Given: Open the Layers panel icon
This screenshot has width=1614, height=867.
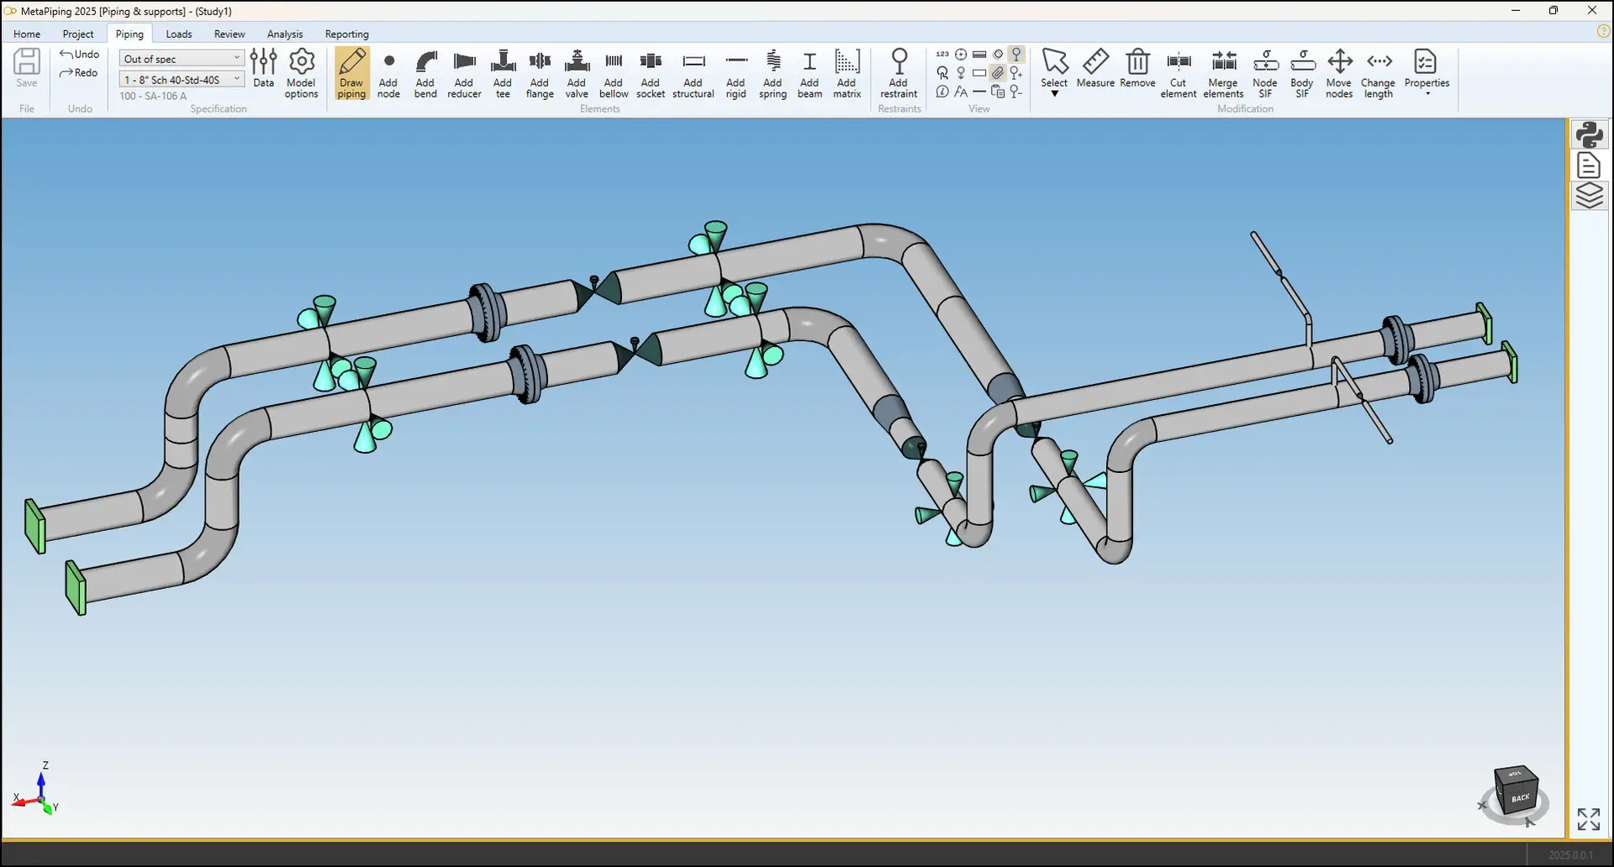Looking at the screenshot, I should coord(1589,196).
